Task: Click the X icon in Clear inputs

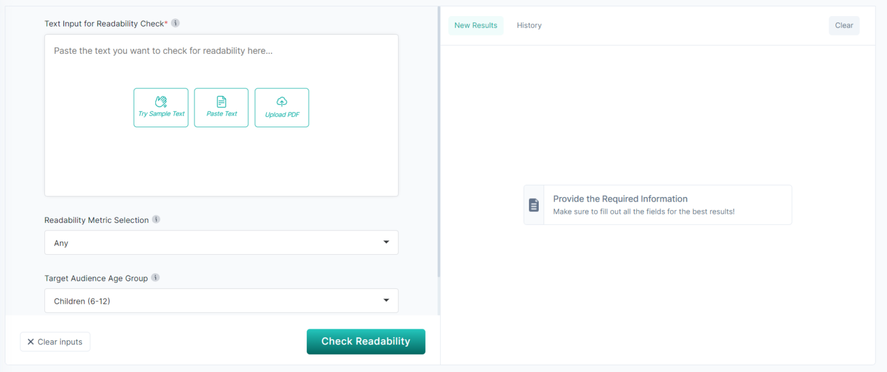Action: (31, 342)
